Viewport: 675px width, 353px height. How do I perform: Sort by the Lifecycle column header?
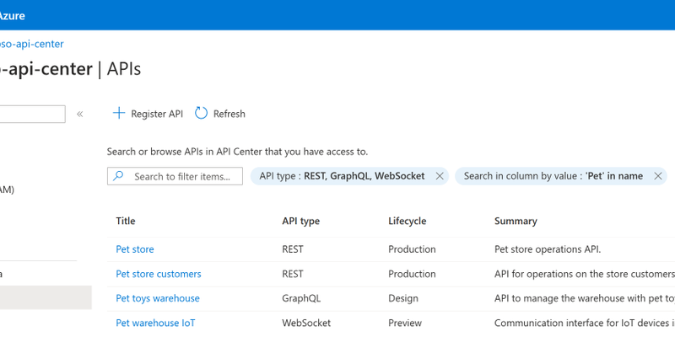click(408, 221)
